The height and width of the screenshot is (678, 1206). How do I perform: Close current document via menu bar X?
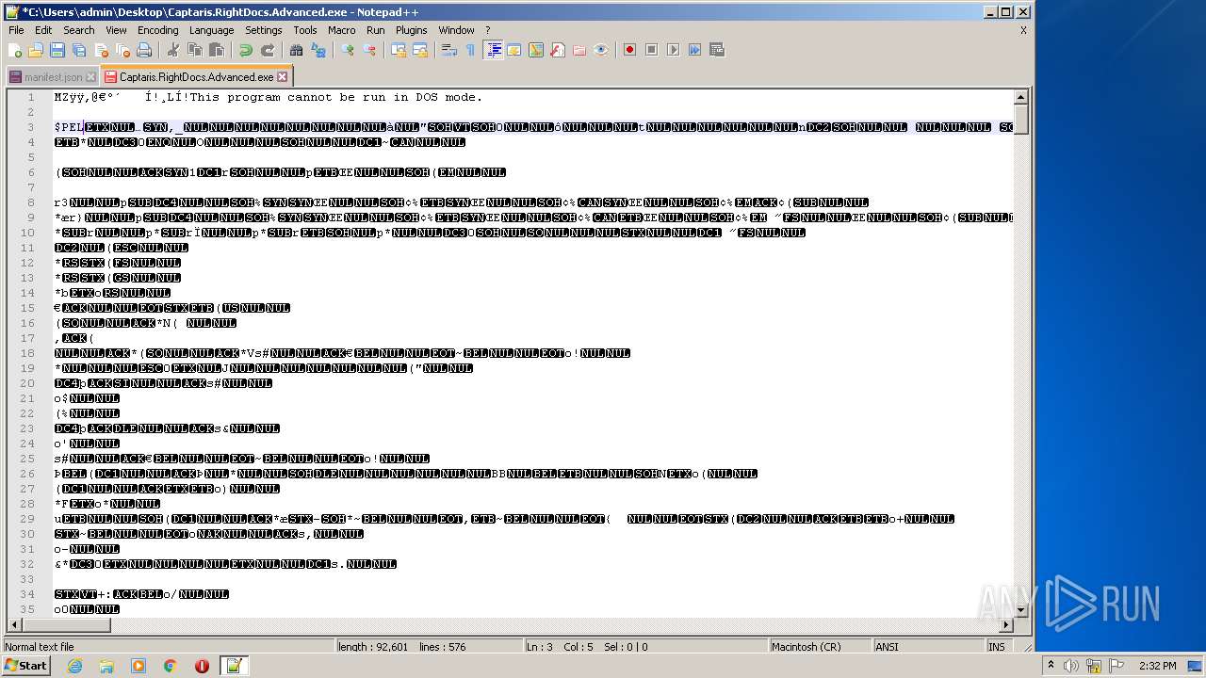[x=1023, y=30]
